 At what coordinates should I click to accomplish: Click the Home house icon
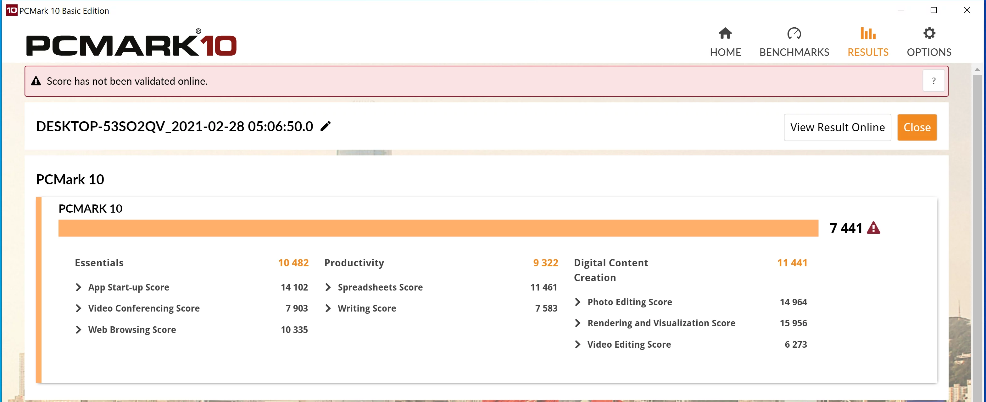[725, 33]
